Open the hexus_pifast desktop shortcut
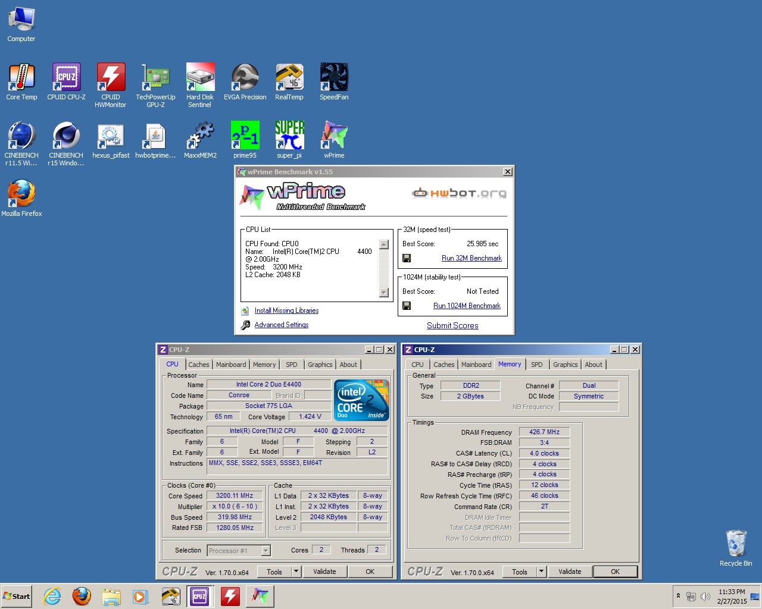This screenshot has height=609, width=762. [x=111, y=141]
